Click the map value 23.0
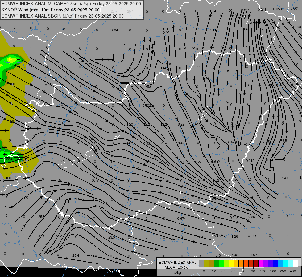 point(112,237)
